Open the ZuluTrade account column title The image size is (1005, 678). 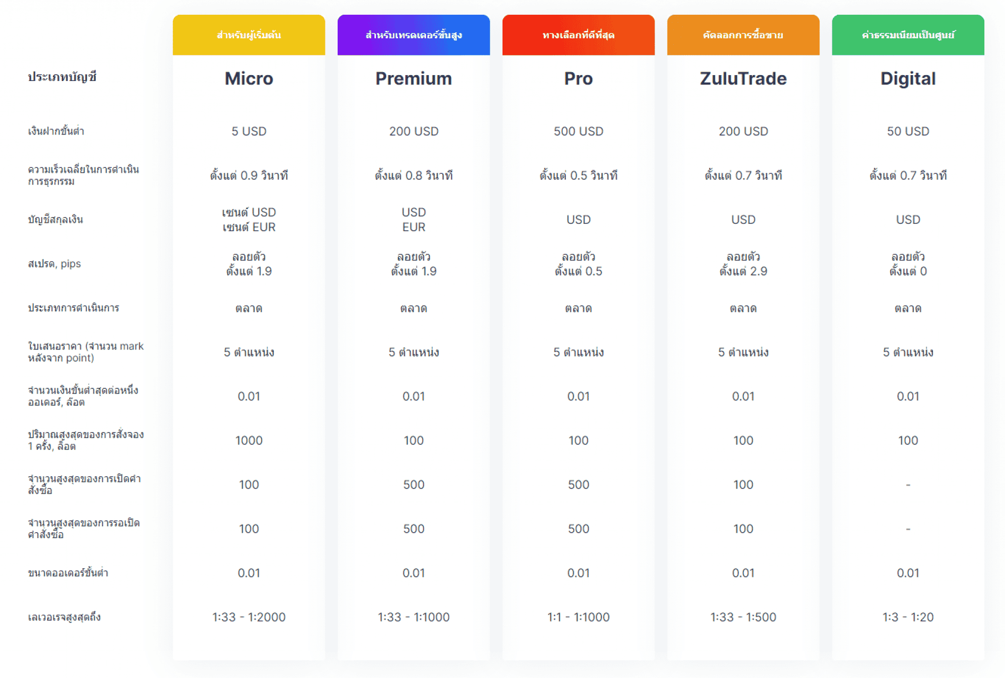(x=743, y=79)
